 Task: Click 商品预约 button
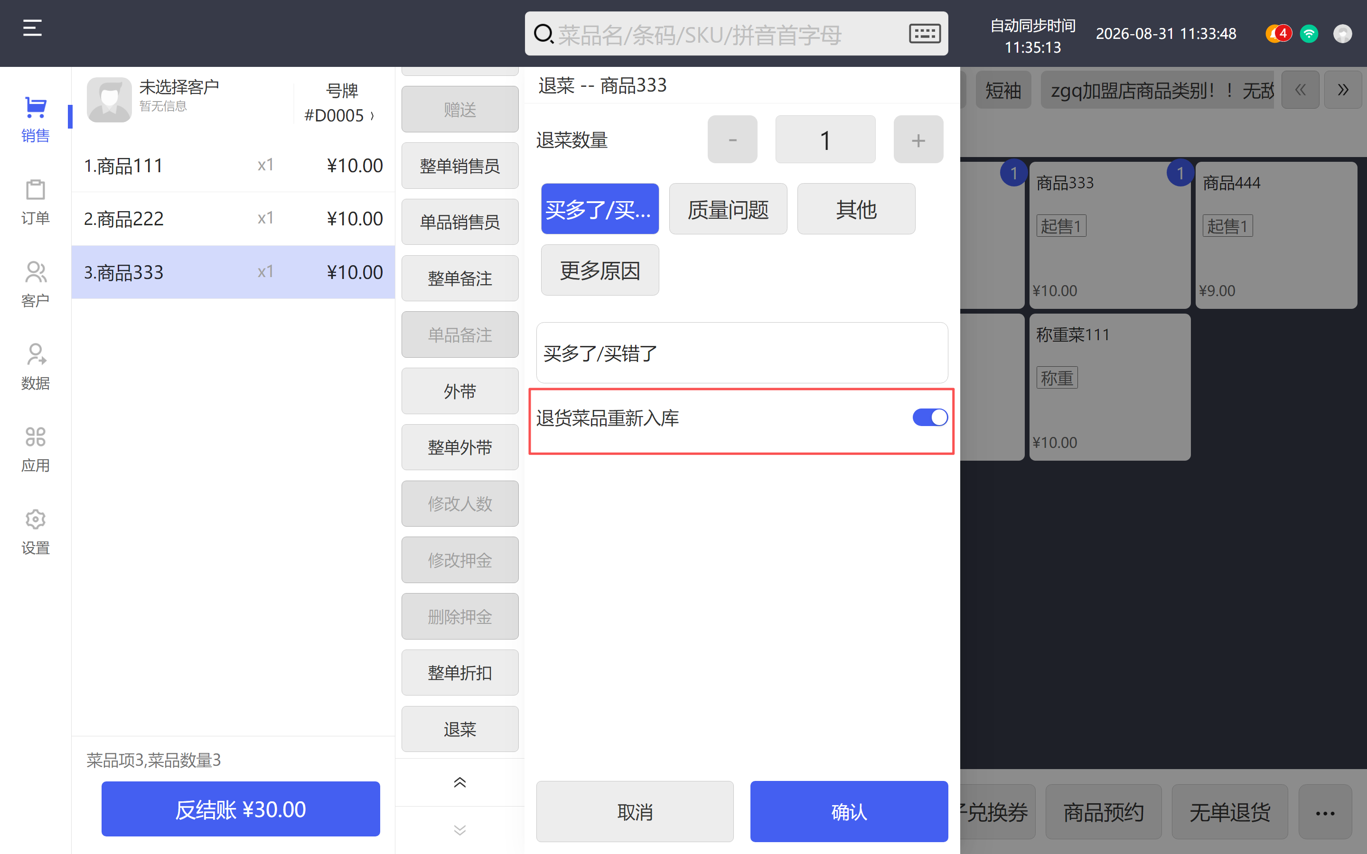[1103, 812]
